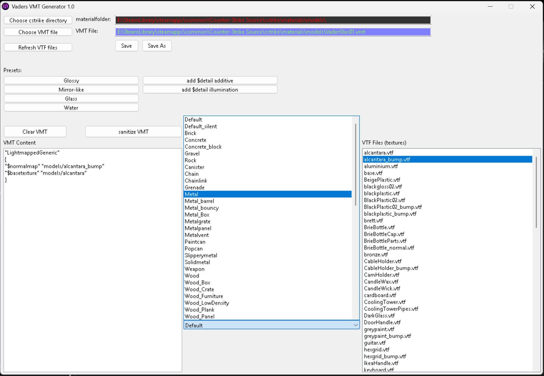Select Weapon surface property

pyautogui.click(x=267, y=269)
